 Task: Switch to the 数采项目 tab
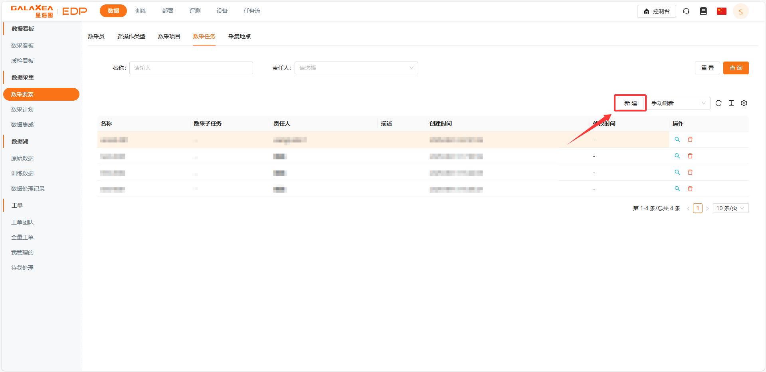tap(169, 36)
